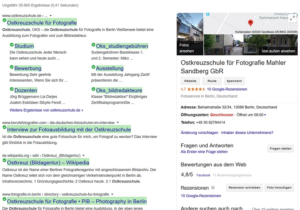This screenshot has height=210, width=300.
Task: Click green checkmark icon next to Bewerbung
Action: pos(12,67)
